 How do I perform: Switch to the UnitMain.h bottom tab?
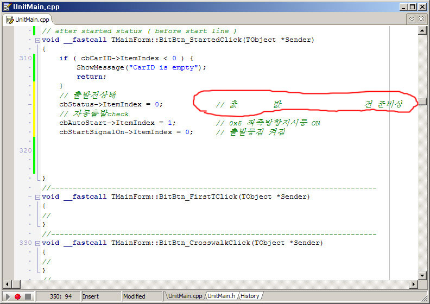point(221,296)
